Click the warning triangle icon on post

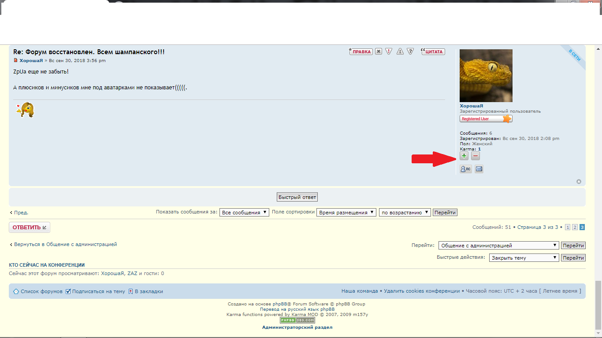(x=400, y=51)
